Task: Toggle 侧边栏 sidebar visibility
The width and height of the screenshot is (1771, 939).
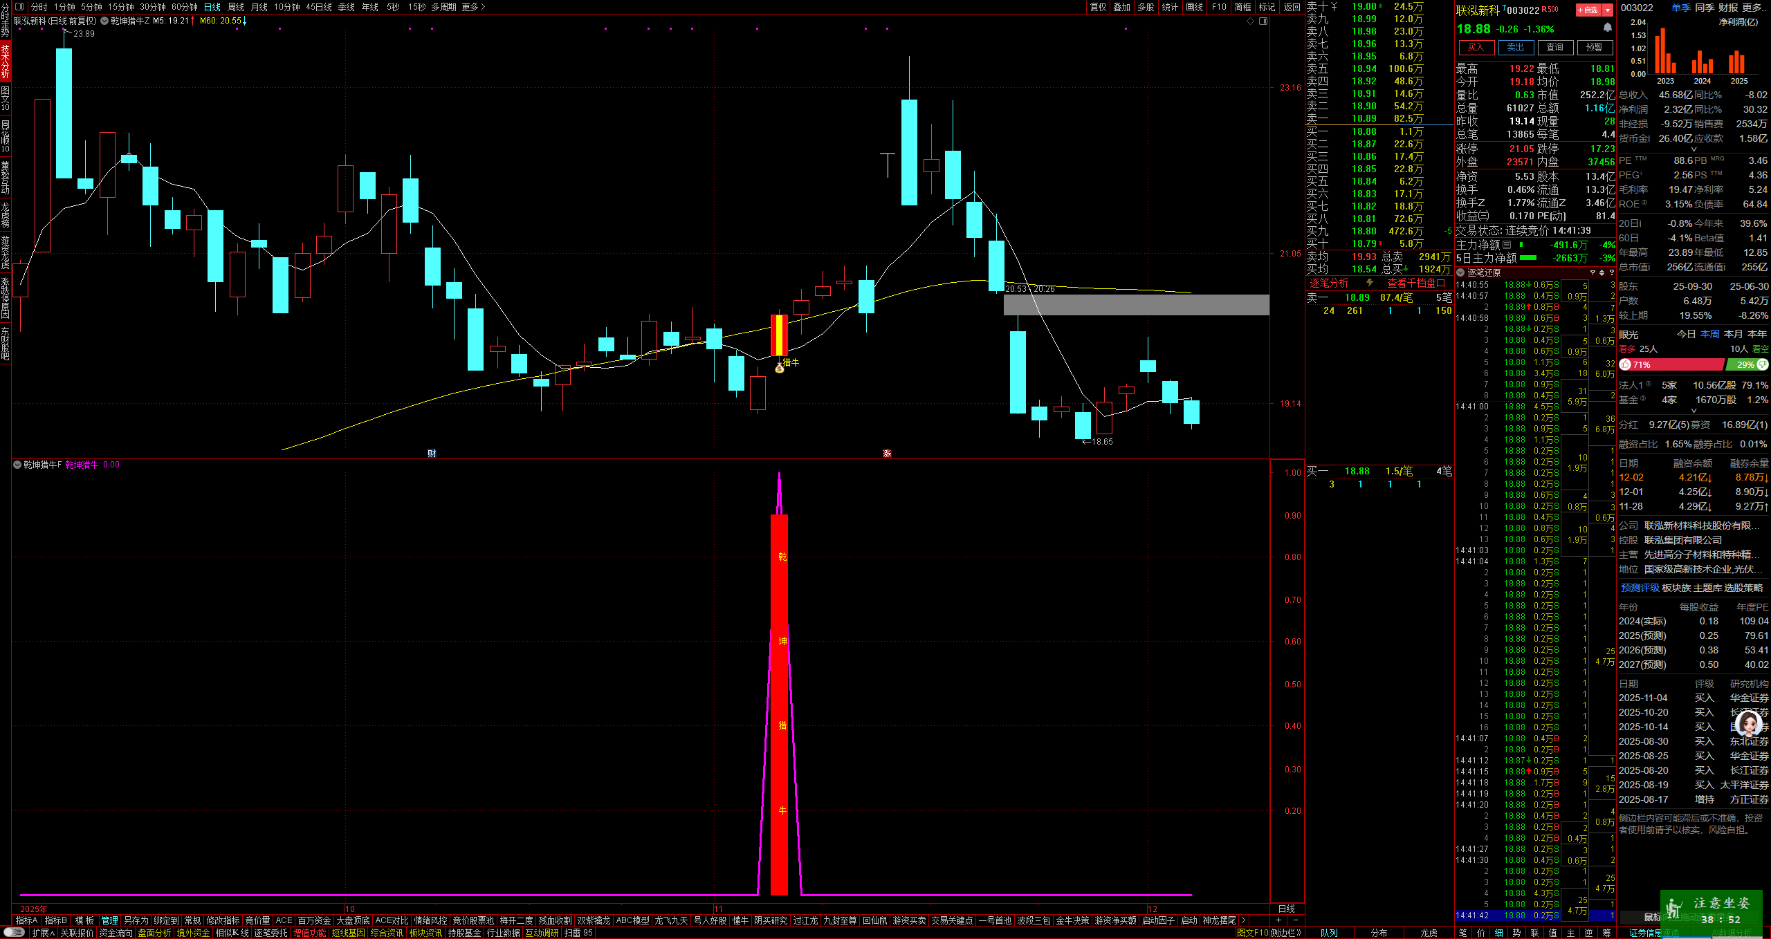Action: [1285, 933]
